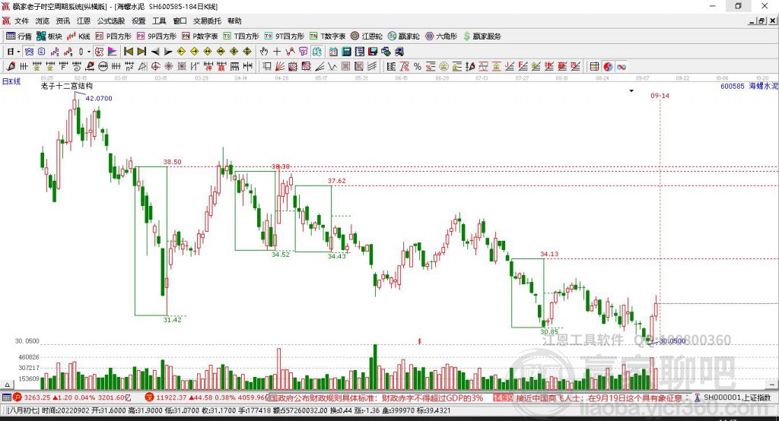The image size is (779, 421).
Task: Select the crosshair cursor tool
Action: click(x=277, y=52)
